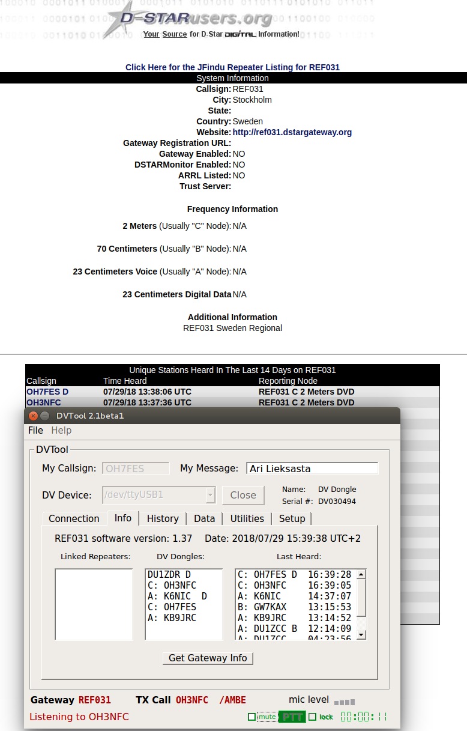467x731 pixels.
Task: Close the DVTool window with red button
Action: click(34, 416)
